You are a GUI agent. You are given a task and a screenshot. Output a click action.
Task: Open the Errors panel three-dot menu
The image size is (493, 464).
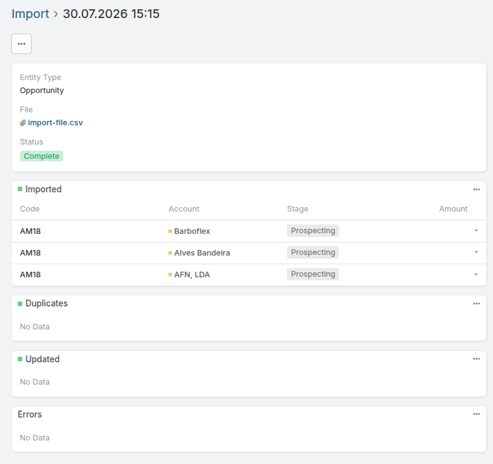[476, 414]
